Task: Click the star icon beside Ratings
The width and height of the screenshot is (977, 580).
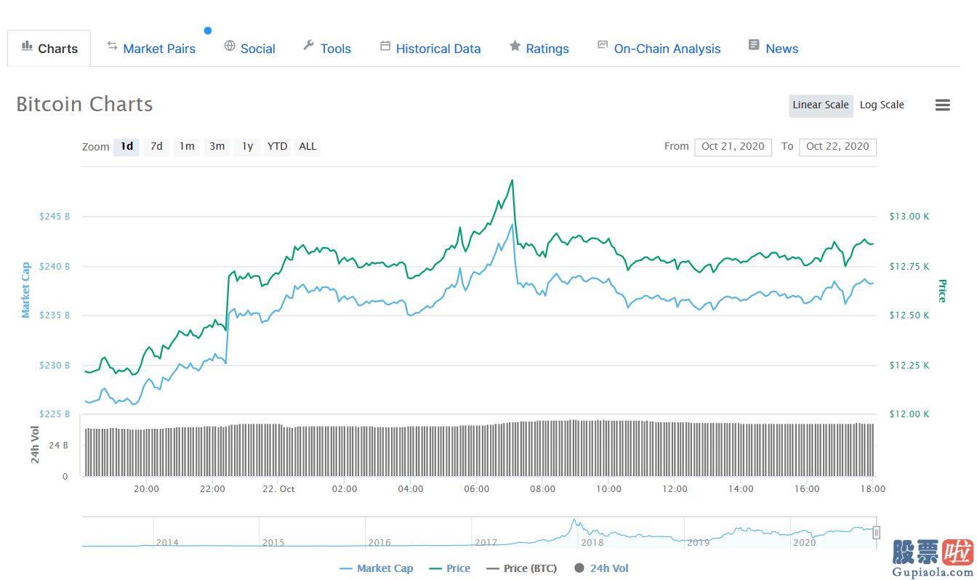Action: pyautogui.click(x=515, y=46)
